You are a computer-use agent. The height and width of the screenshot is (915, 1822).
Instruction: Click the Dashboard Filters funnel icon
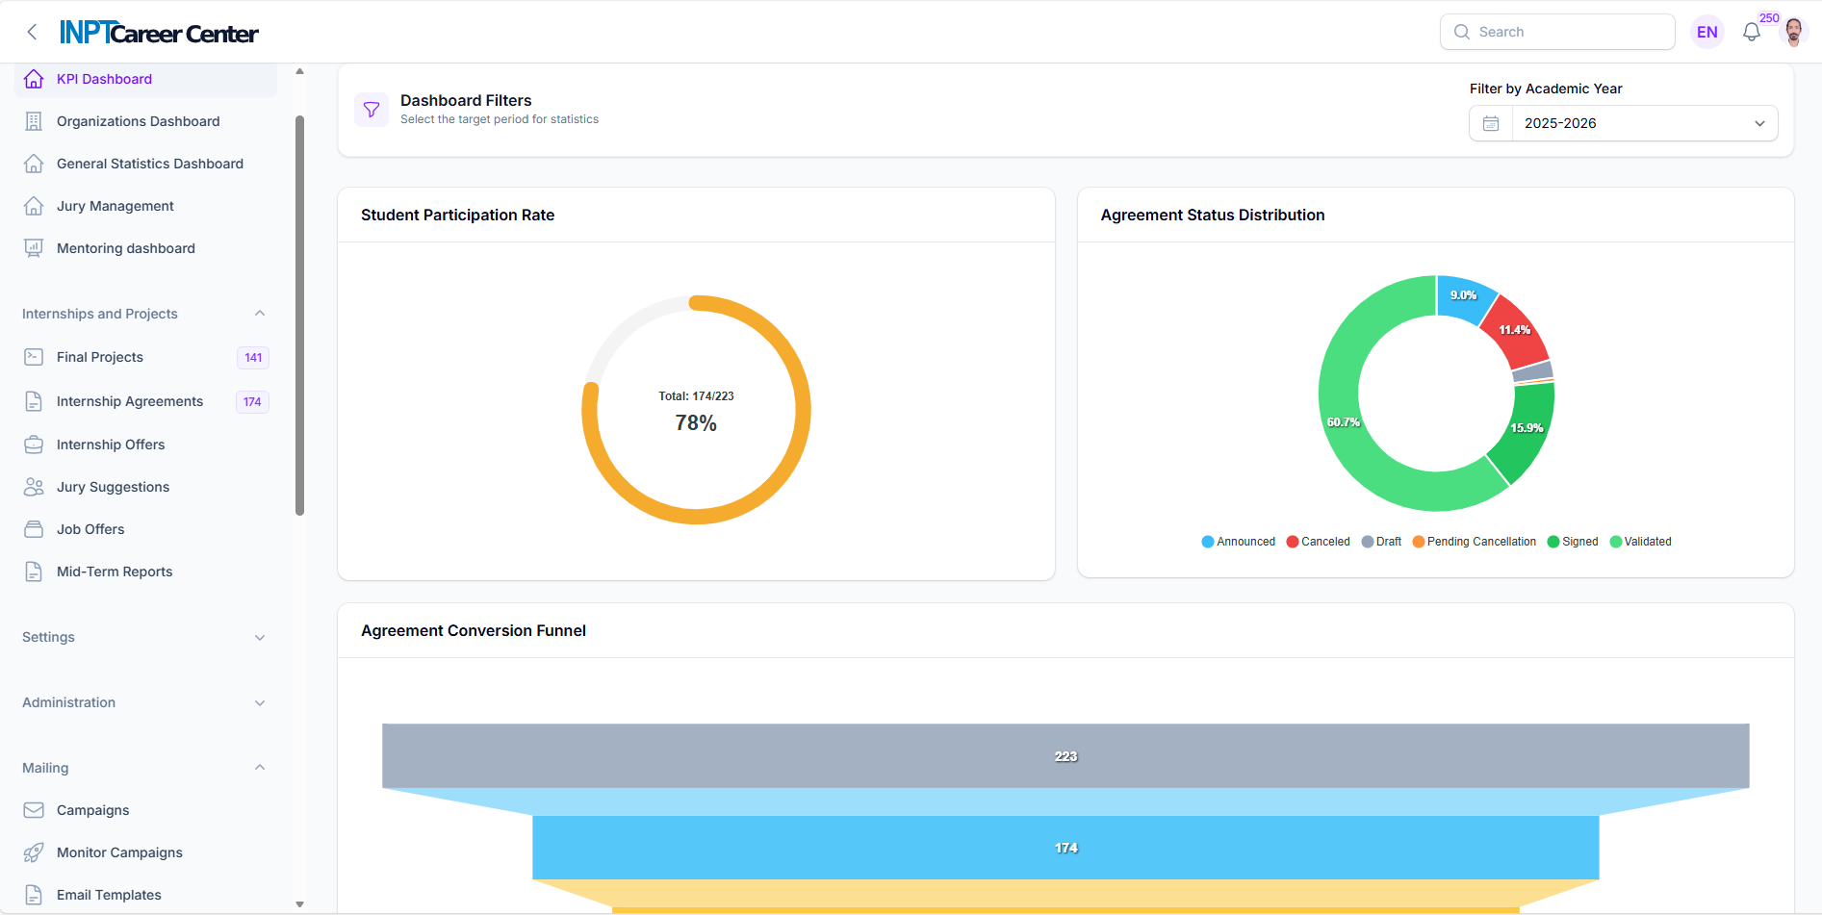(372, 109)
